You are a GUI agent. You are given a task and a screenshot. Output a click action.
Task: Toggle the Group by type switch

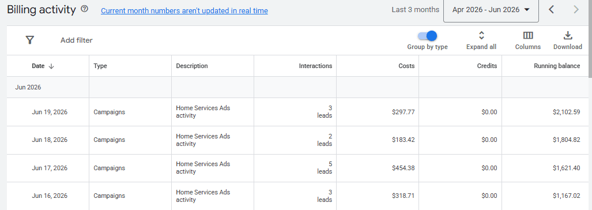tap(427, 36)
